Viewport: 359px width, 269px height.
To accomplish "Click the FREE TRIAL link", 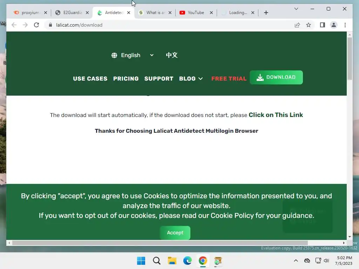I will 229,78.
